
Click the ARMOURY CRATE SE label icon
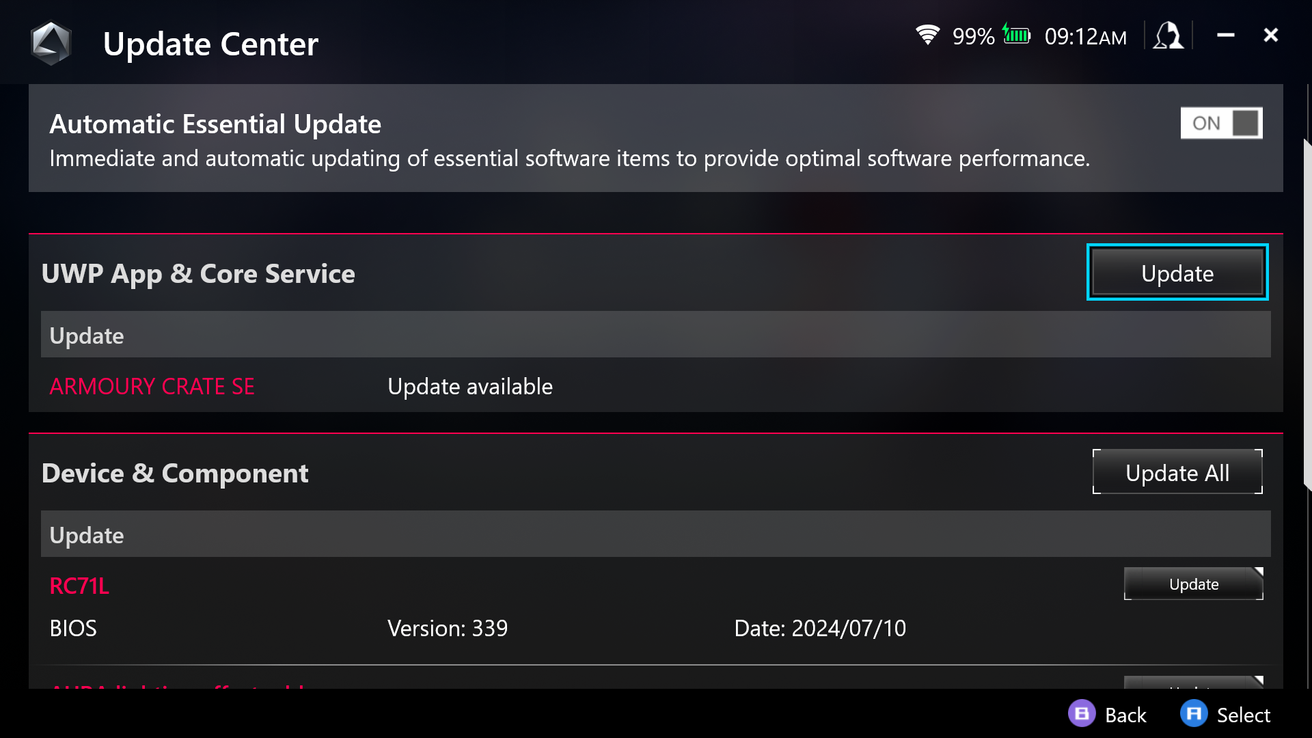pyautogui.click(x=152, y=385)
